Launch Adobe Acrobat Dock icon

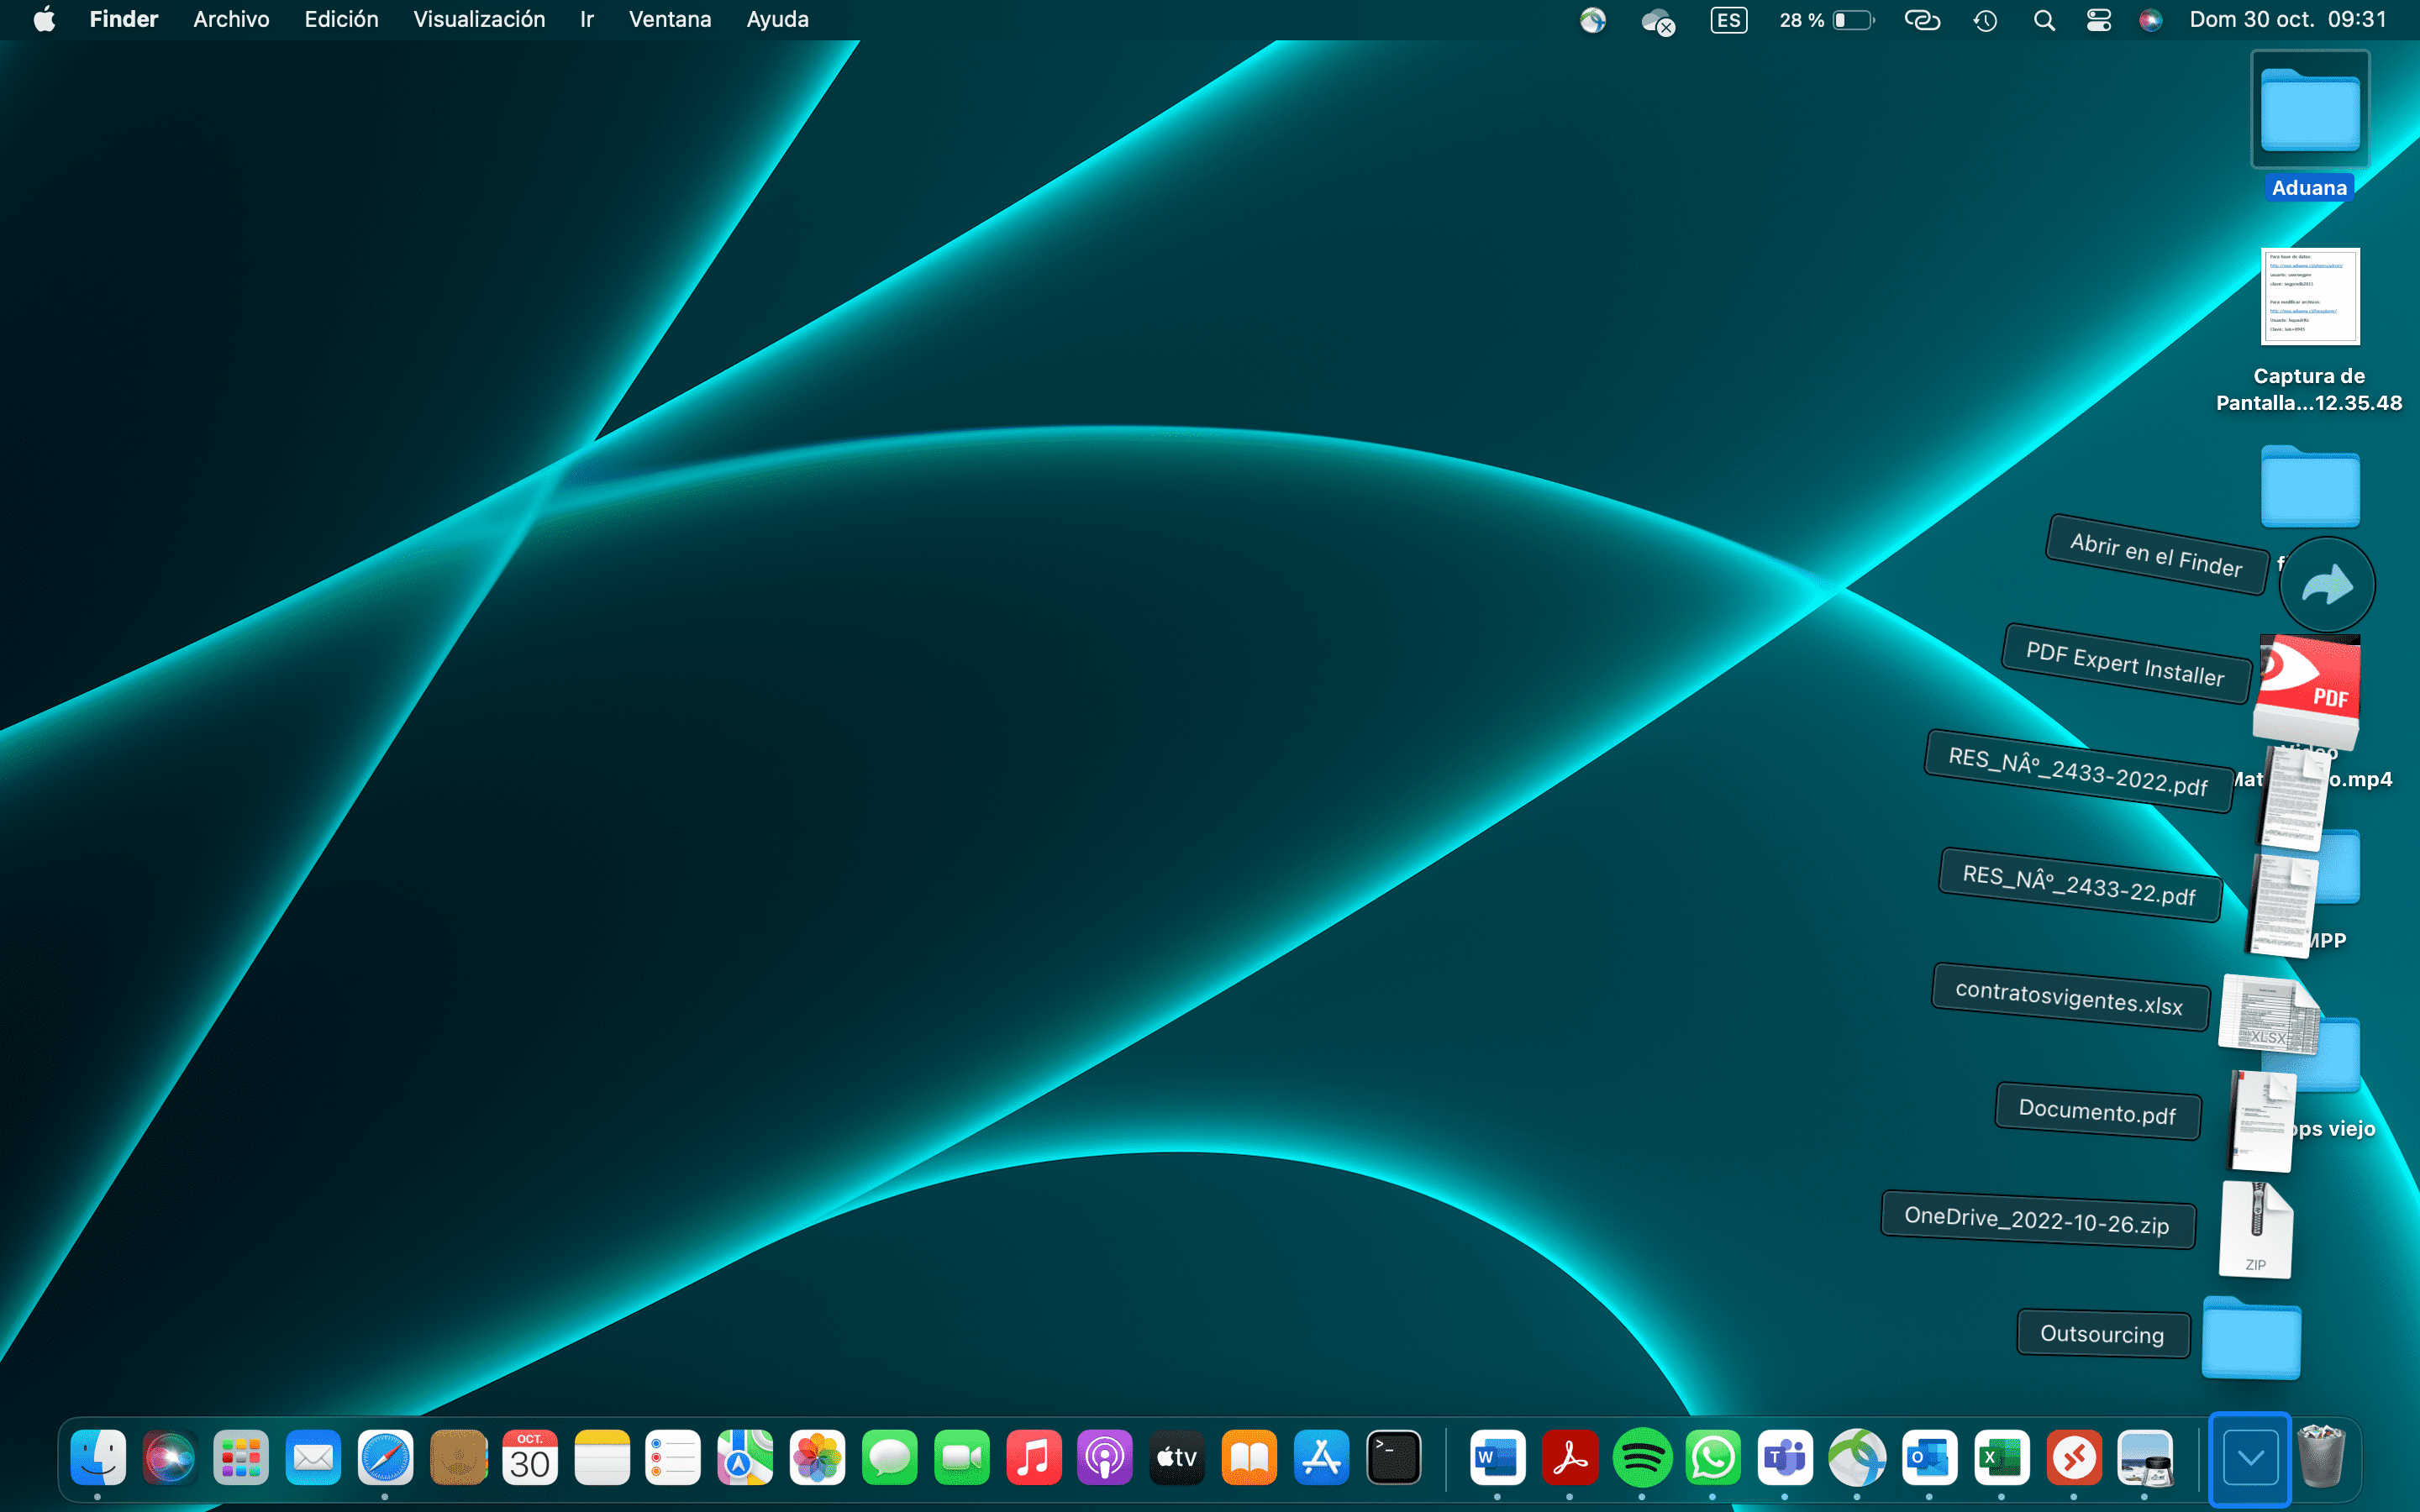coord(1569,1458)
